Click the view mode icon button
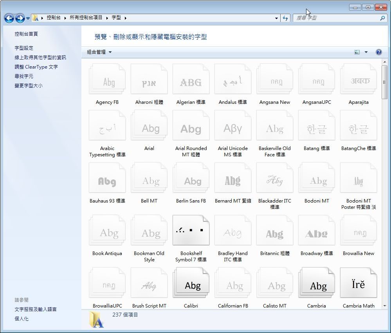Viewport: 391px width, 333px height. [x=357, y=52]
